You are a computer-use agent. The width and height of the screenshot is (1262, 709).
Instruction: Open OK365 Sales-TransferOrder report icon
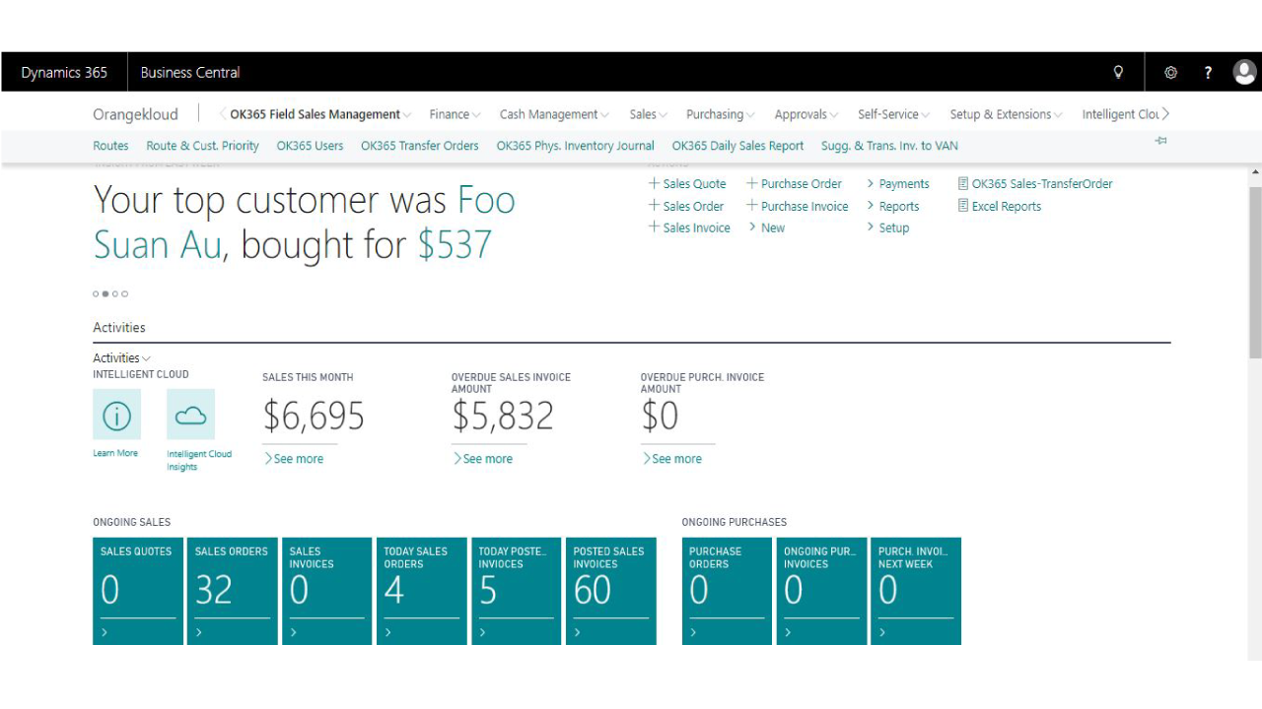[963, 183]
